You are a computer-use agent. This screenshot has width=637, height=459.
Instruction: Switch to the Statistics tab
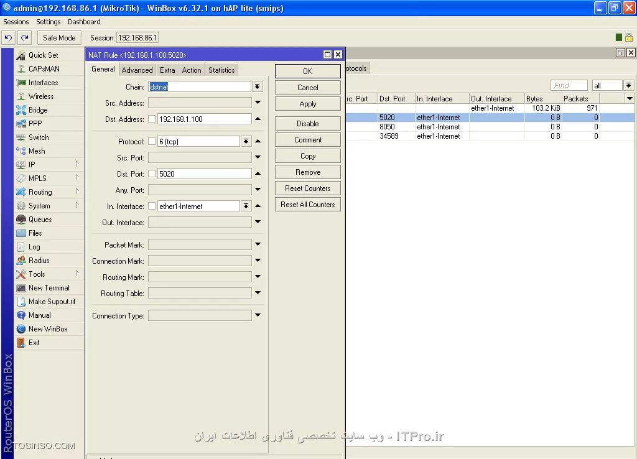pyautogui.click(x=221, y=70)
